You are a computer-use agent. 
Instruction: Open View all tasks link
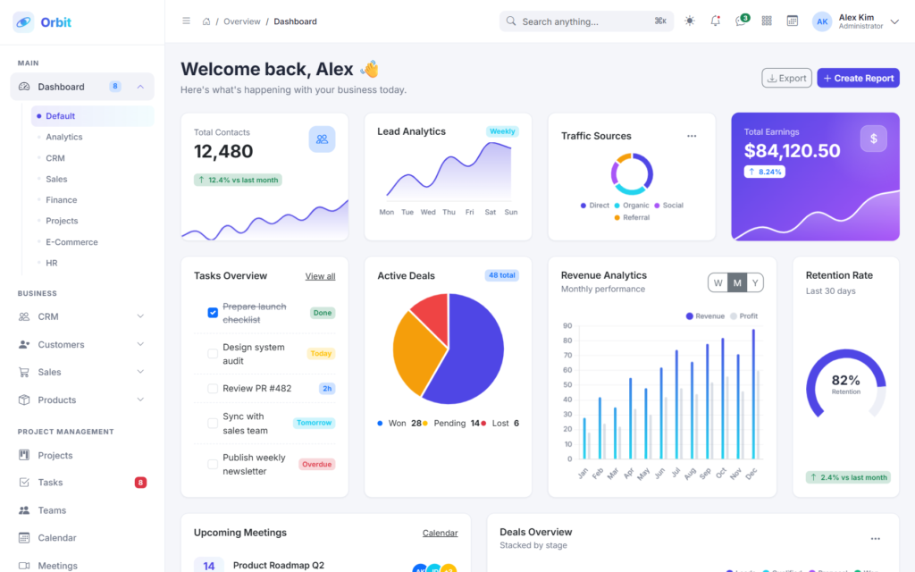[321, 276]
